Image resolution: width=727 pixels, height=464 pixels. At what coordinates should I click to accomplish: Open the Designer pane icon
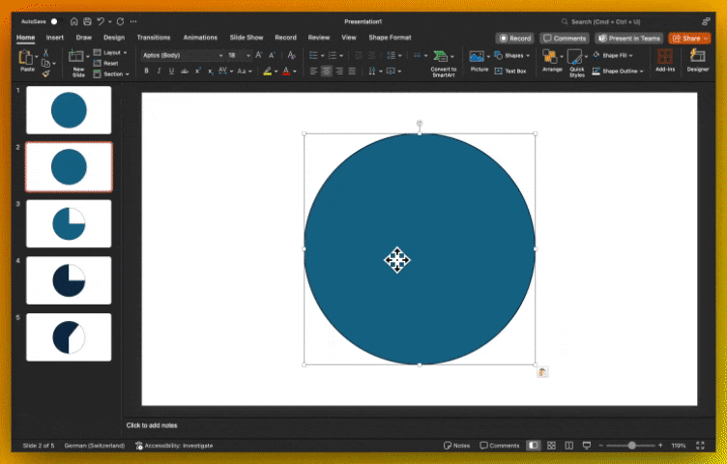pos(697,56)
